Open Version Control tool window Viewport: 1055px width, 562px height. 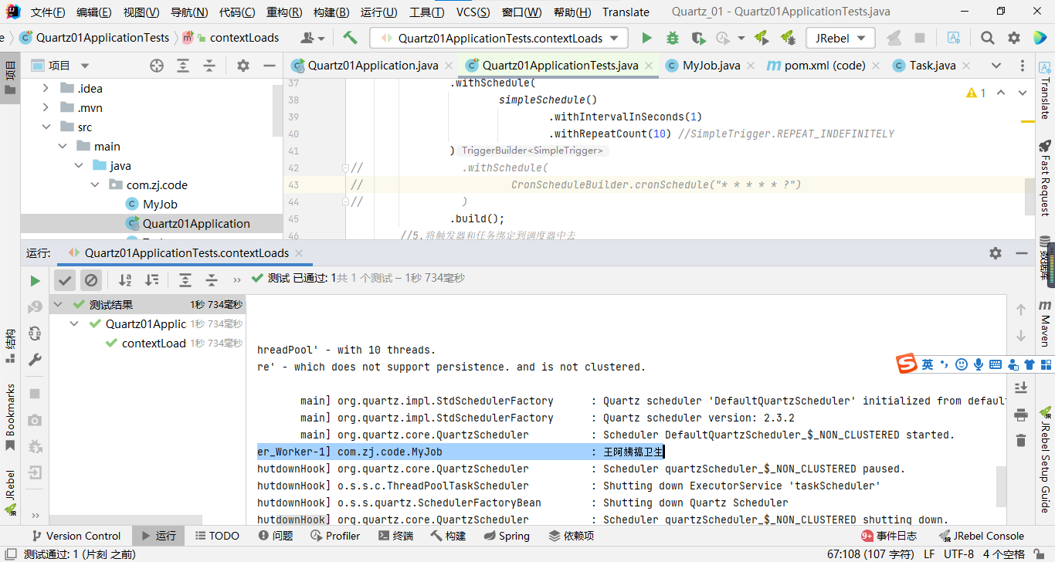[x=76, y=536]
